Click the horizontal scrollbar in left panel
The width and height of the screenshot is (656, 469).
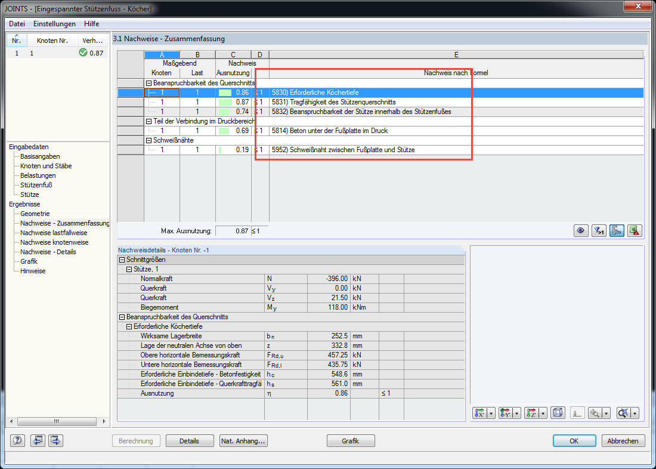pos(57,421)
